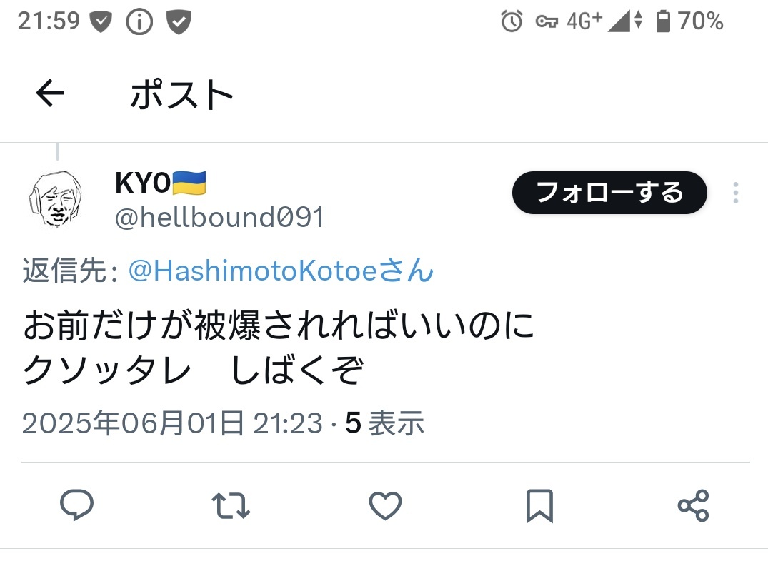Viewport: 768px width, 561px height.
Task: Open the 5 表示 view count
Action: click(384, 423)
